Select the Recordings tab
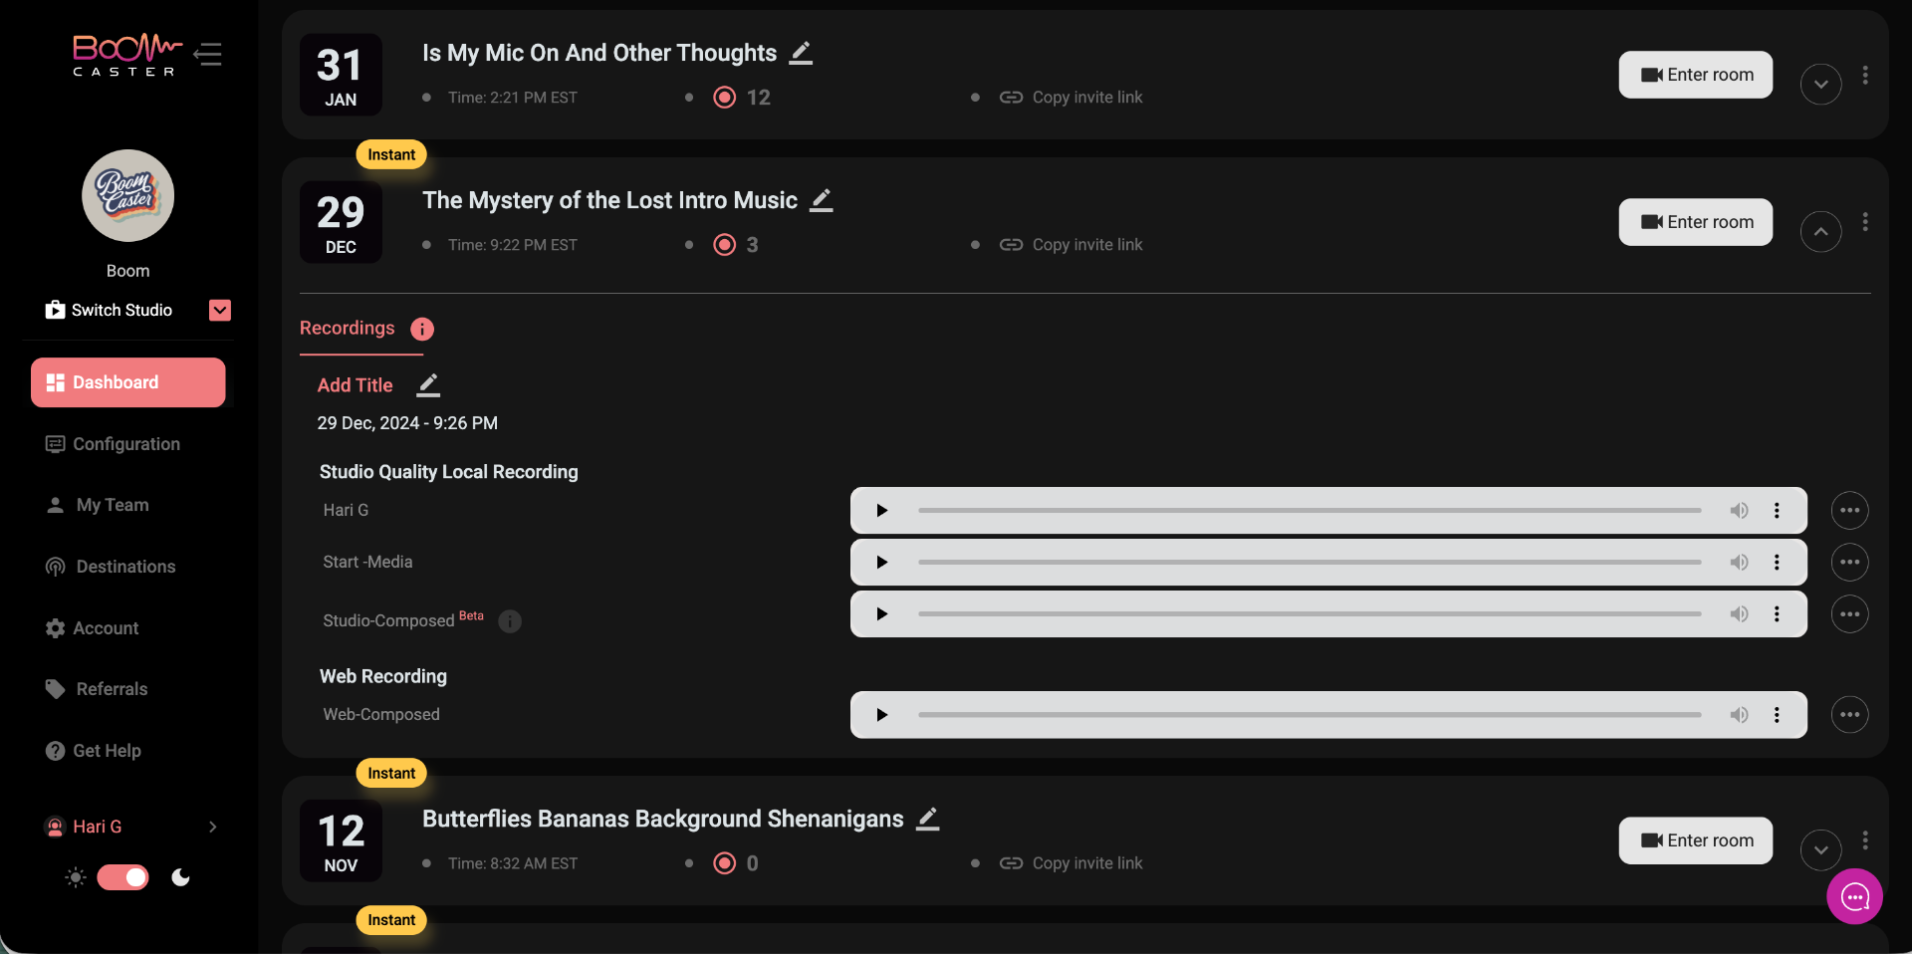 pyautogui.click(x=347, y=329)
